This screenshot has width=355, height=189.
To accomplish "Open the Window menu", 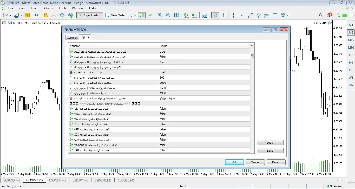I will (78, 8).
